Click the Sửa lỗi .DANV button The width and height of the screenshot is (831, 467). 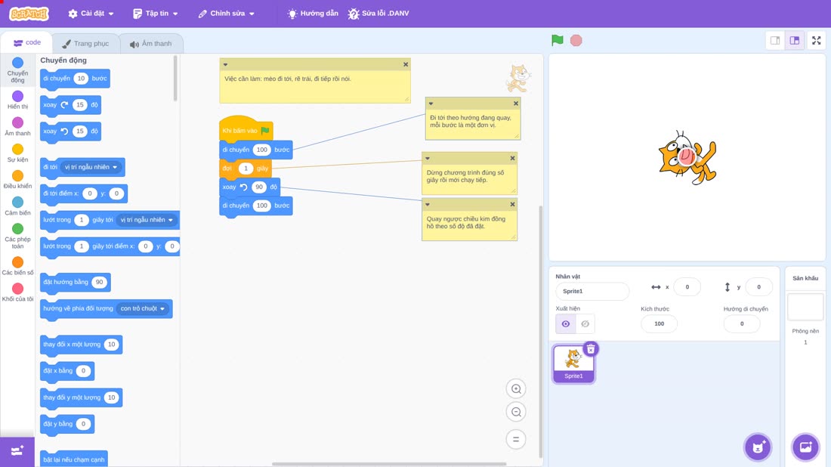point(378,14)
